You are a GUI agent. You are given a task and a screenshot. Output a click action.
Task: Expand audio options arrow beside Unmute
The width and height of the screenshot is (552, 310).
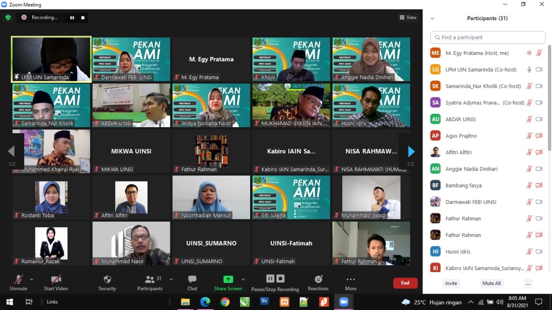coord(31,279)
